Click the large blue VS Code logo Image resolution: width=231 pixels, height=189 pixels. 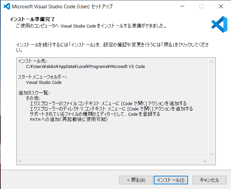[219, 25]
